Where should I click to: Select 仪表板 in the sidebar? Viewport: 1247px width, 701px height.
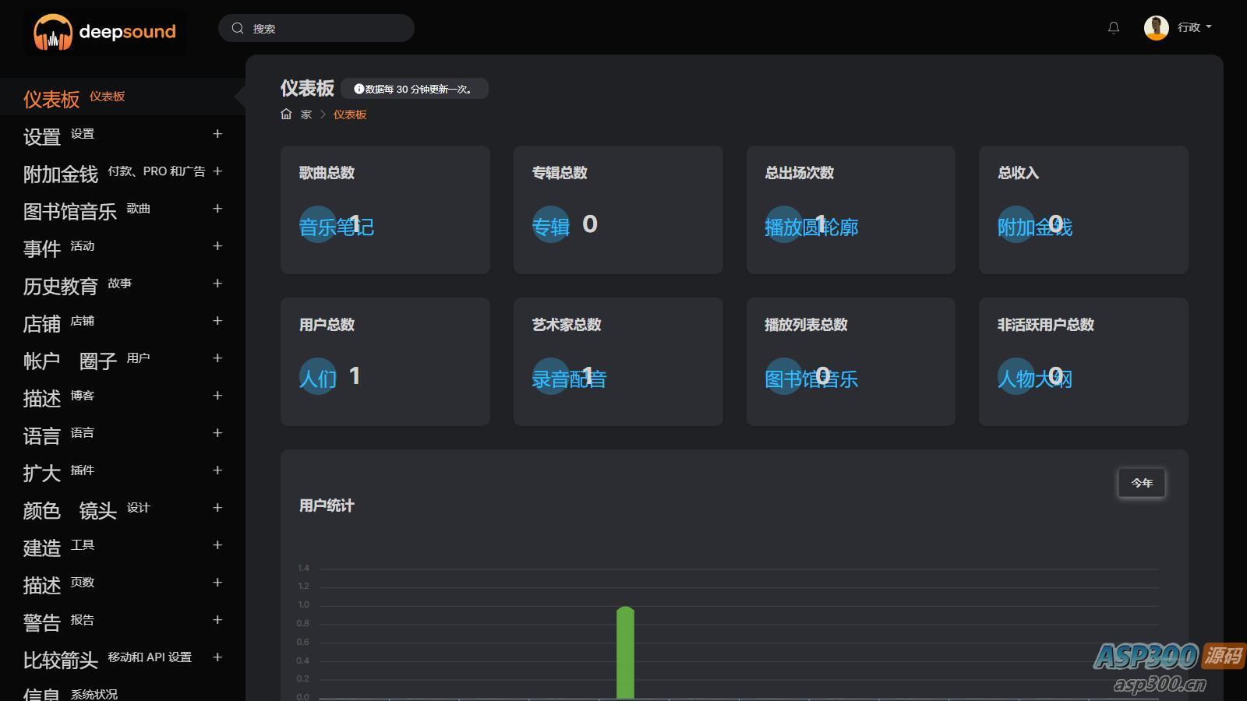[x=51, y=99]
